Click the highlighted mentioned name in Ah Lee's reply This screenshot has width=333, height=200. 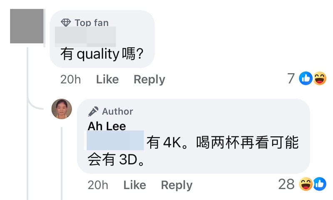[x=115, y=141]
